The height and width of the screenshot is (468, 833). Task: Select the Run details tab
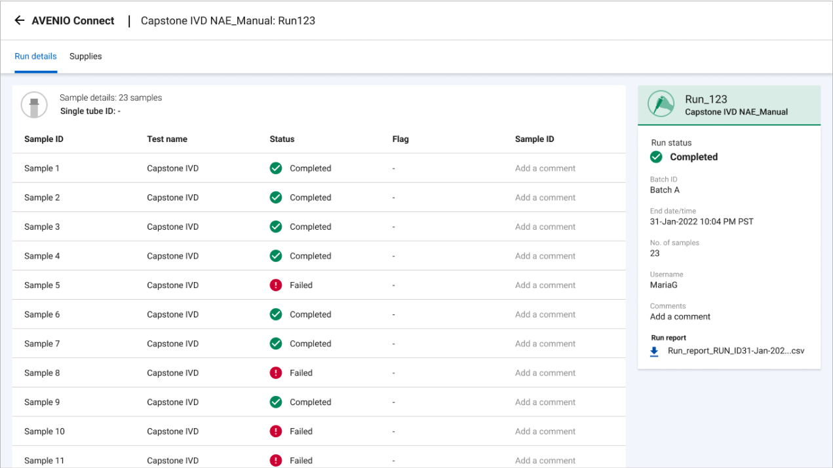(35, 56)
